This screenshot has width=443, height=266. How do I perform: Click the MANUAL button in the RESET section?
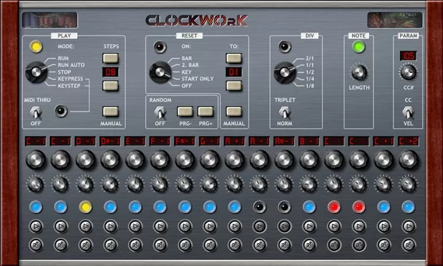click(x=234, y=111)
